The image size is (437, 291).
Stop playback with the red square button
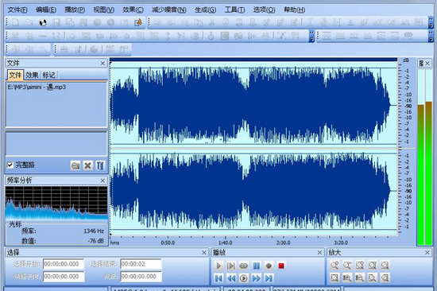pos(281,266)
